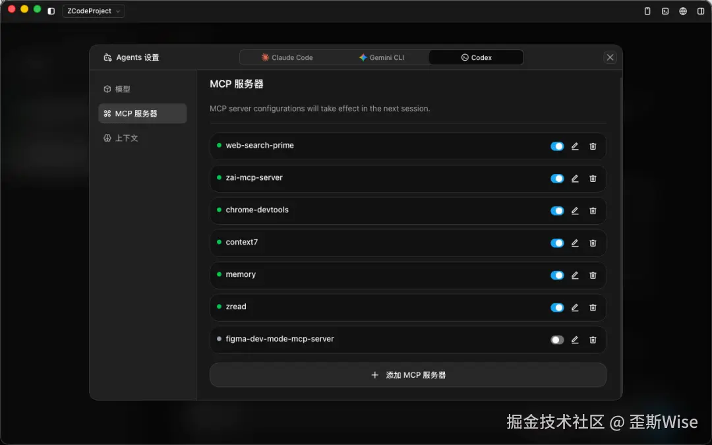
Task: Delete the zai-mcp-server entry
Action: [x=593, y=179]
